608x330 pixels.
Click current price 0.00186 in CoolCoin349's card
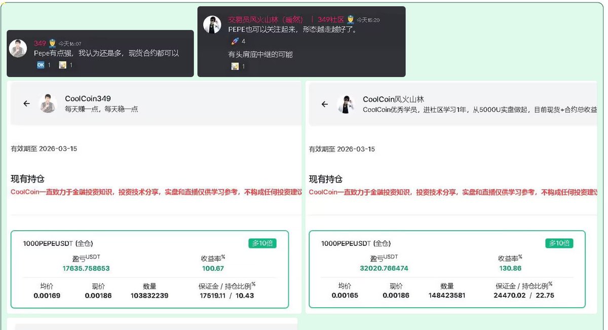tap(98, 296)
